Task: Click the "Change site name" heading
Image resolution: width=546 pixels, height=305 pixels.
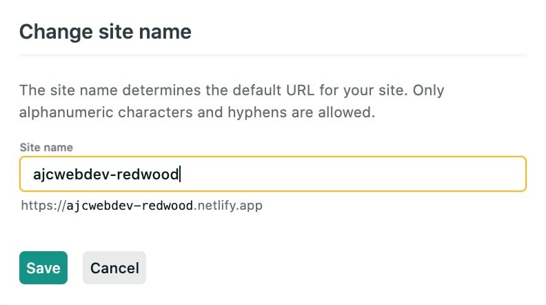Action: click(x=105, y=32)
